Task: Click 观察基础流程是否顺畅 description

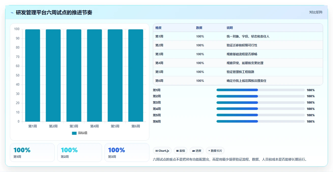Action: pos(242,54)
